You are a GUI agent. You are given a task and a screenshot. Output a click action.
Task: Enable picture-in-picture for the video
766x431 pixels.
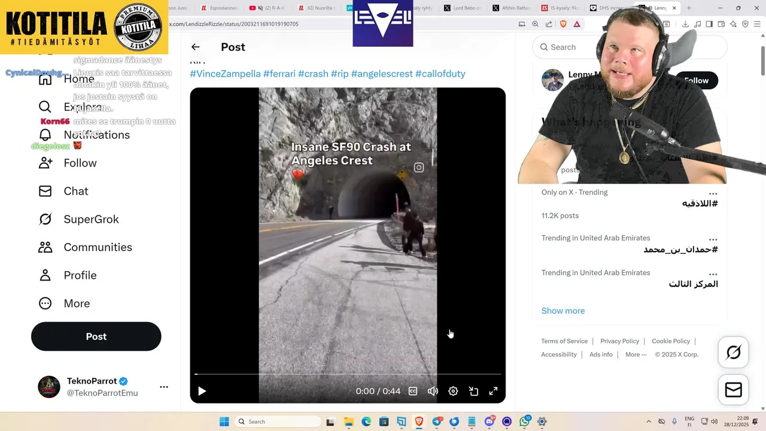[x=473, y=391]
